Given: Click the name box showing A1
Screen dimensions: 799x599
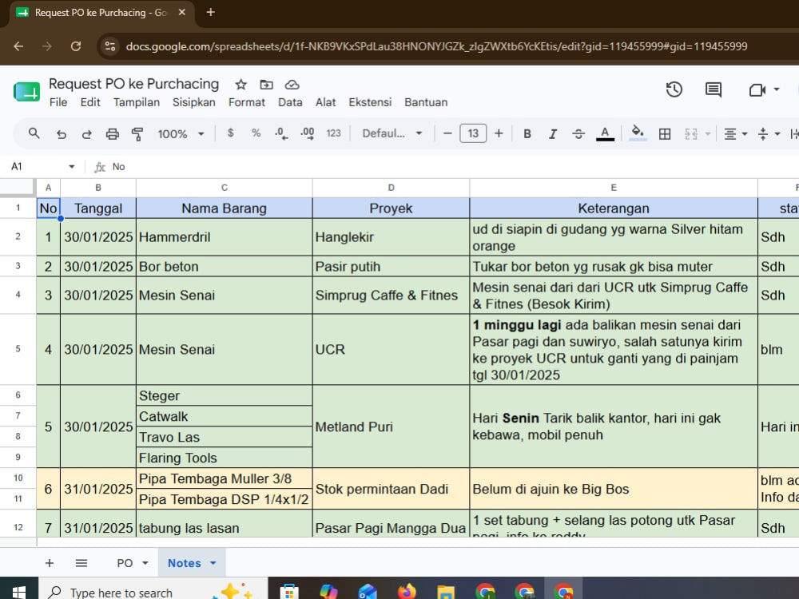Looking at the screenshot, I should 36,167.
